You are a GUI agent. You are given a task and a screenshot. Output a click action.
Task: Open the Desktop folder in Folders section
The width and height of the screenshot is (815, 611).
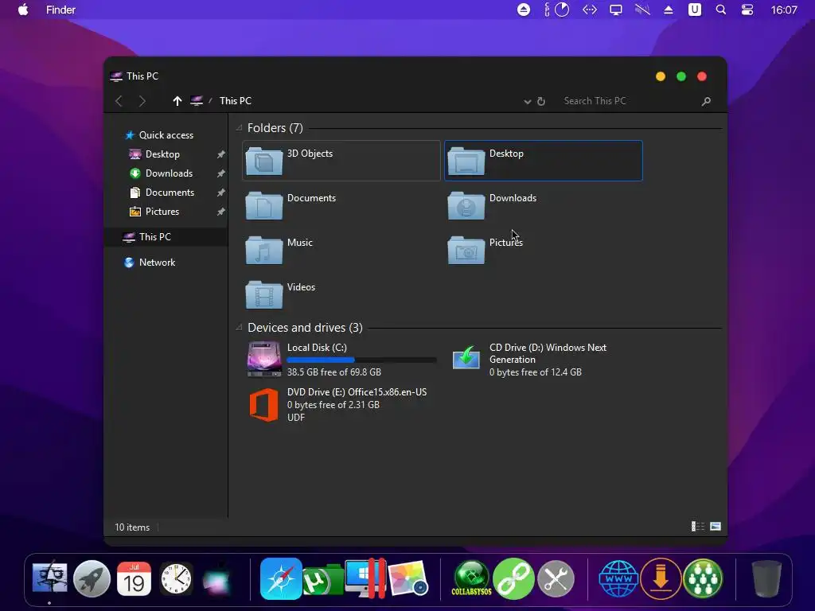coord(543,161)
